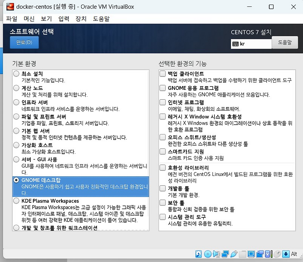Click the hard disk activity icon in status bar
303x262 pixels.
click(x=198, y=254)
